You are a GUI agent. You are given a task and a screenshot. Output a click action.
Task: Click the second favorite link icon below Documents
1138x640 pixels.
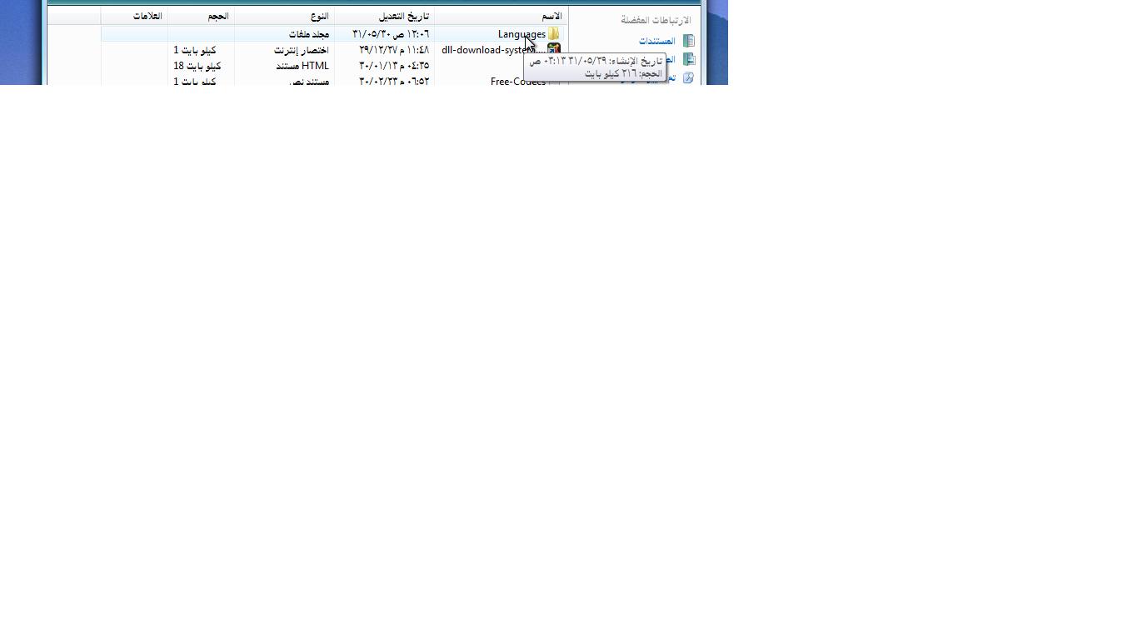[689, 59]
